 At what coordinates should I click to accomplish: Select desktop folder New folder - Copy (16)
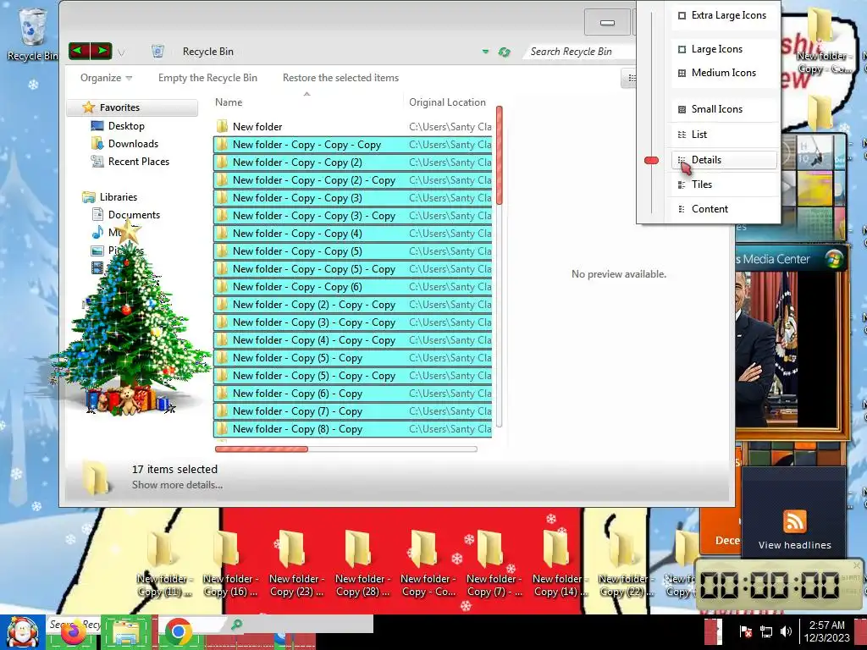point(229,563)
